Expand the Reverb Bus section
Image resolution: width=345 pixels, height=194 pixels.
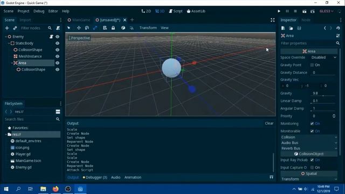309,148
